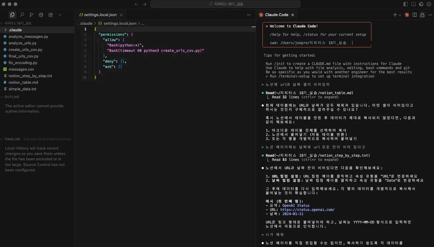This screenshot has height=247, width=434.
Task: Open notion_table.md file
Action: coord(37,82)
